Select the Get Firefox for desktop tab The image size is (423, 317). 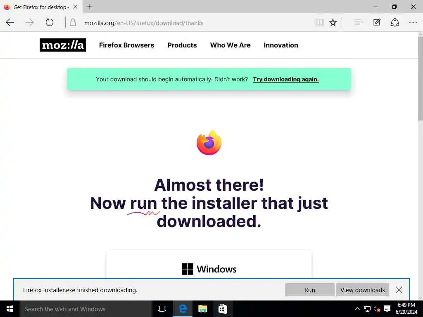click(41, 7)
